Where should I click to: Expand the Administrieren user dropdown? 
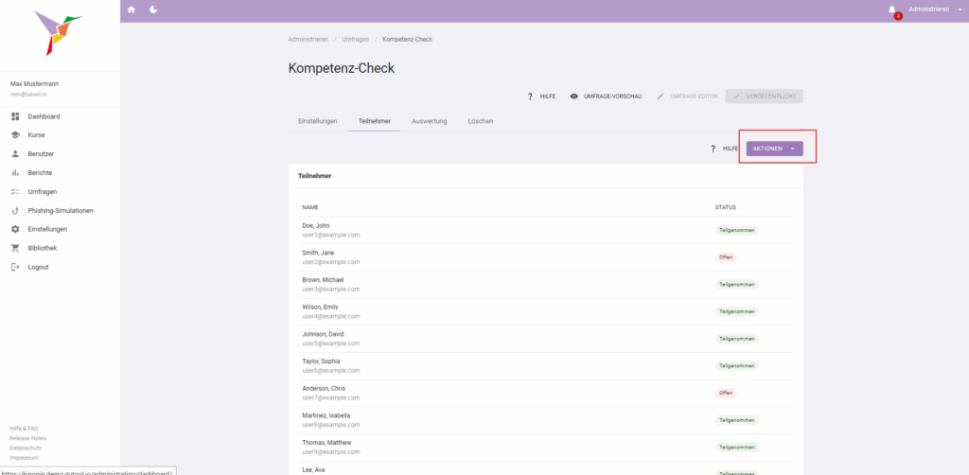934,9
